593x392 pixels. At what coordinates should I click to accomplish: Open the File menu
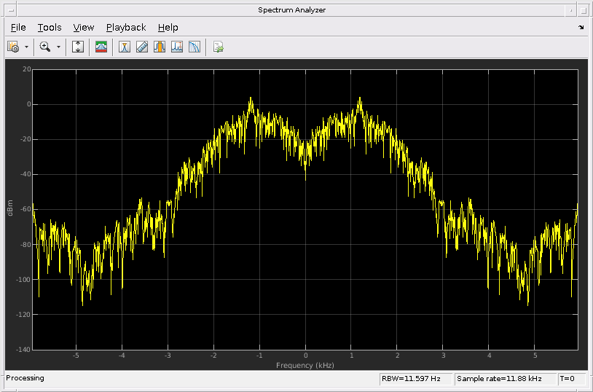pos(18,28)
